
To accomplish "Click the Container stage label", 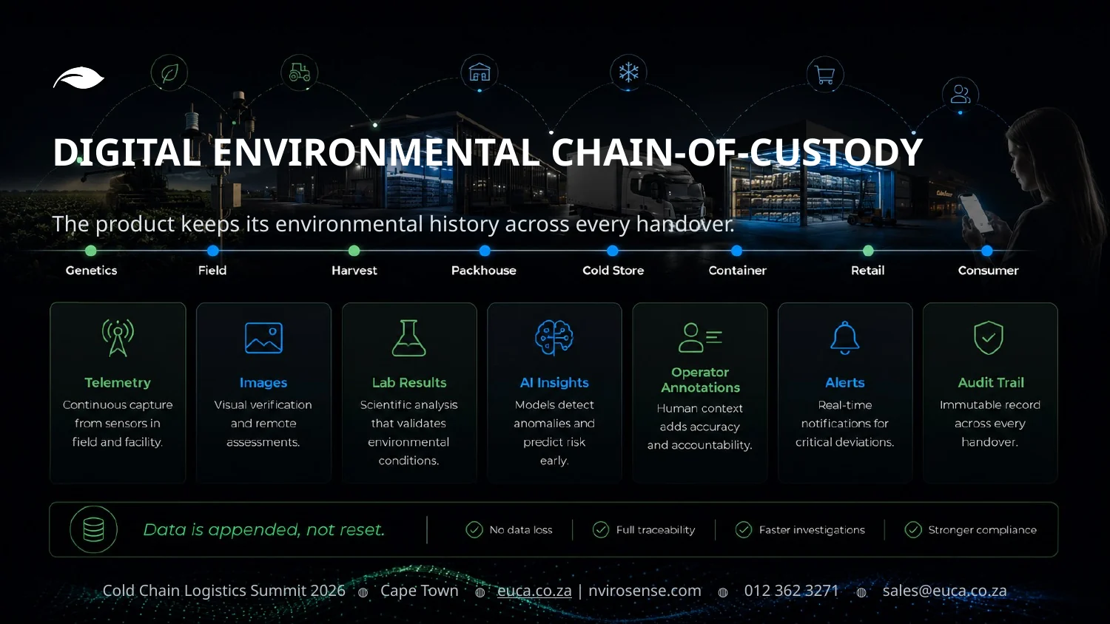I will [738, 271].
